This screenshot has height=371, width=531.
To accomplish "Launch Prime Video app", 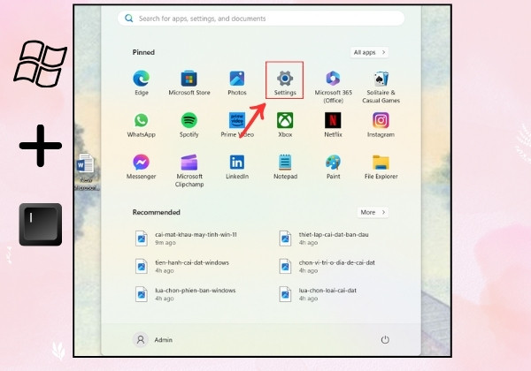I will coord(237,125).
